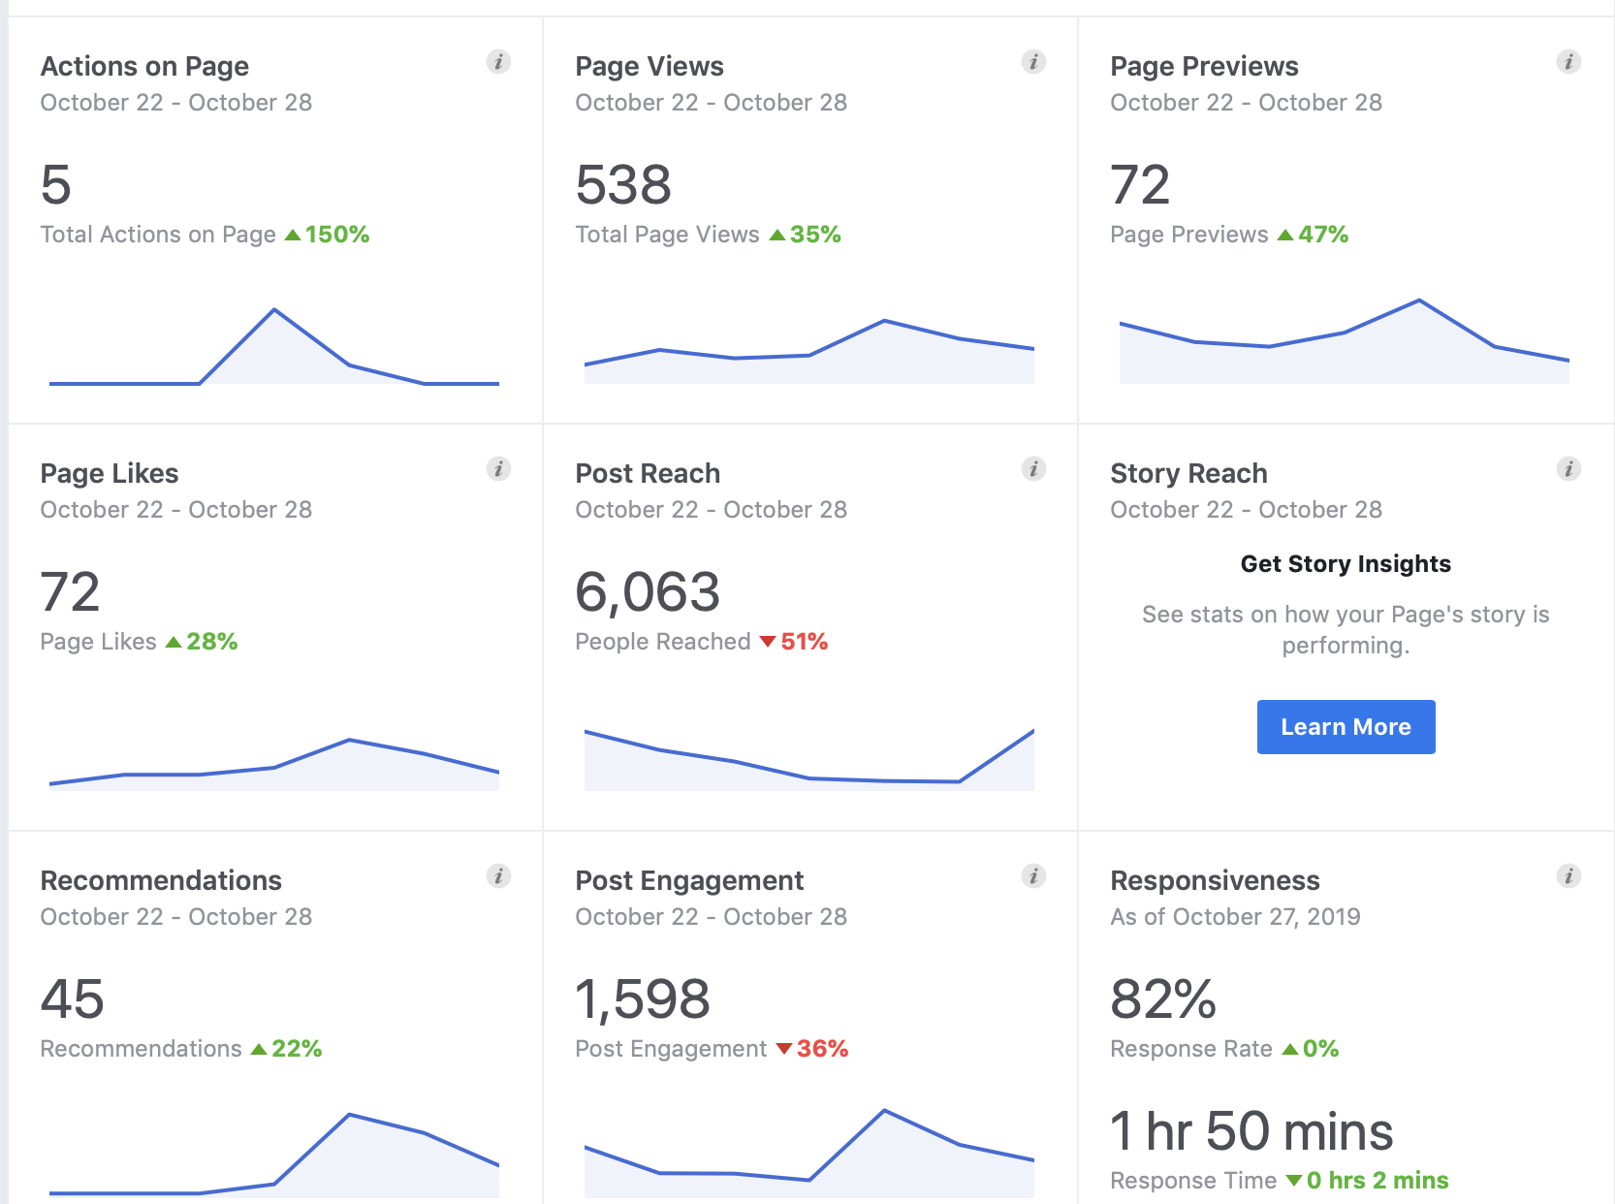This screenshot has height=1204, width=1615.
Task: Show info for Page Likes card
Action: click(498, 469)
